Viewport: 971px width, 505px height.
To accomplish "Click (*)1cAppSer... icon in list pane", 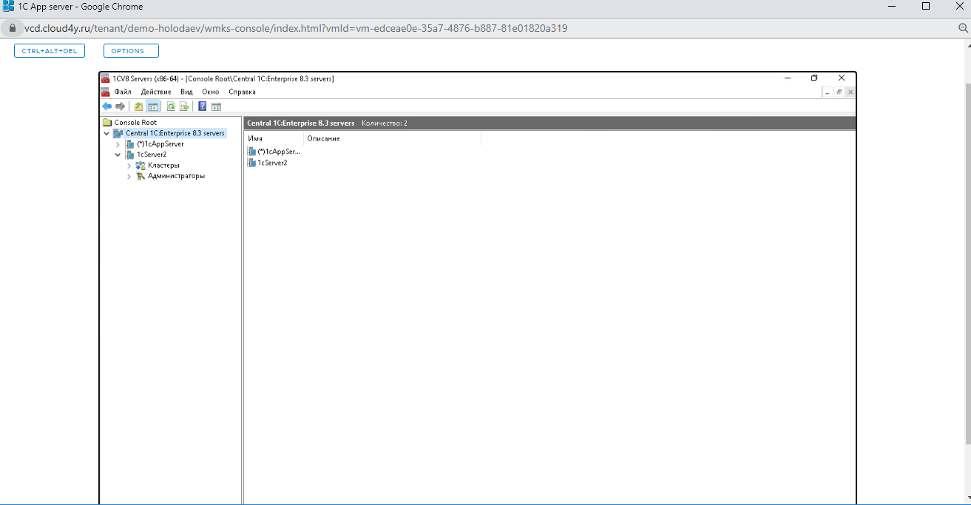I will [252, 152].
